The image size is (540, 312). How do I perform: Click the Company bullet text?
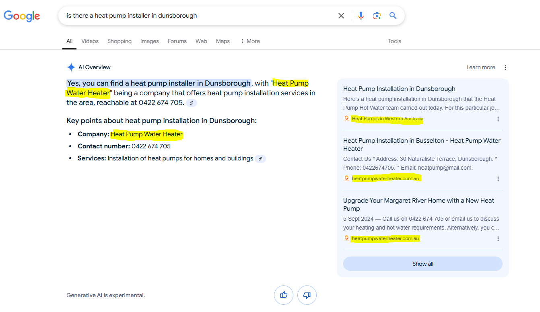(x=130, y=134)
